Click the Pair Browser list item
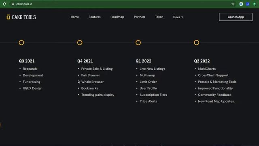The width and height of the screenshot is (259, 146). pos(91,75)
